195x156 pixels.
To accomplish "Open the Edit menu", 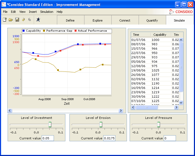I will tap(13, 12).
